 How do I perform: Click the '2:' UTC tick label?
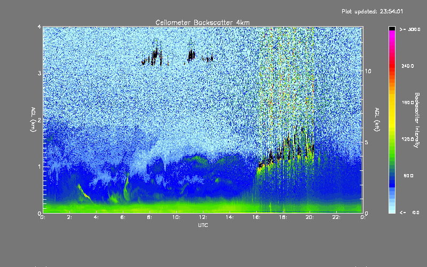click(70, 217)
